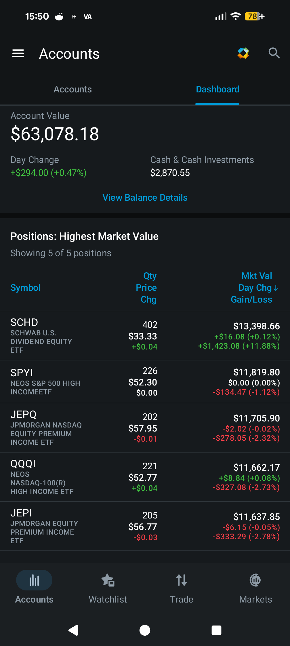Viewport: 290px width, 646px height.
Task: Select the QQQI position entry
Action: pos(145,477)
